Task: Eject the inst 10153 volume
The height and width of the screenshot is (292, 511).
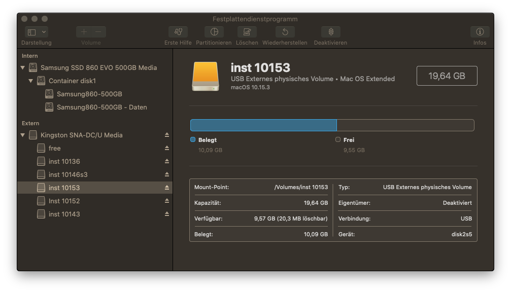Action: coord(167,188)
